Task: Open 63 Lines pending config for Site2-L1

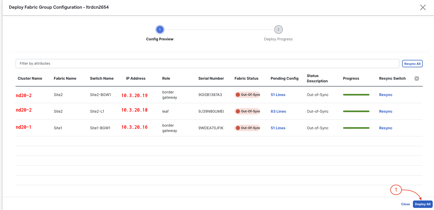Action: 278,111
